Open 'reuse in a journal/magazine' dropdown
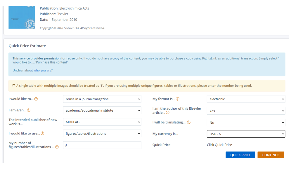The image size is (291, 170). coord(102,99)
